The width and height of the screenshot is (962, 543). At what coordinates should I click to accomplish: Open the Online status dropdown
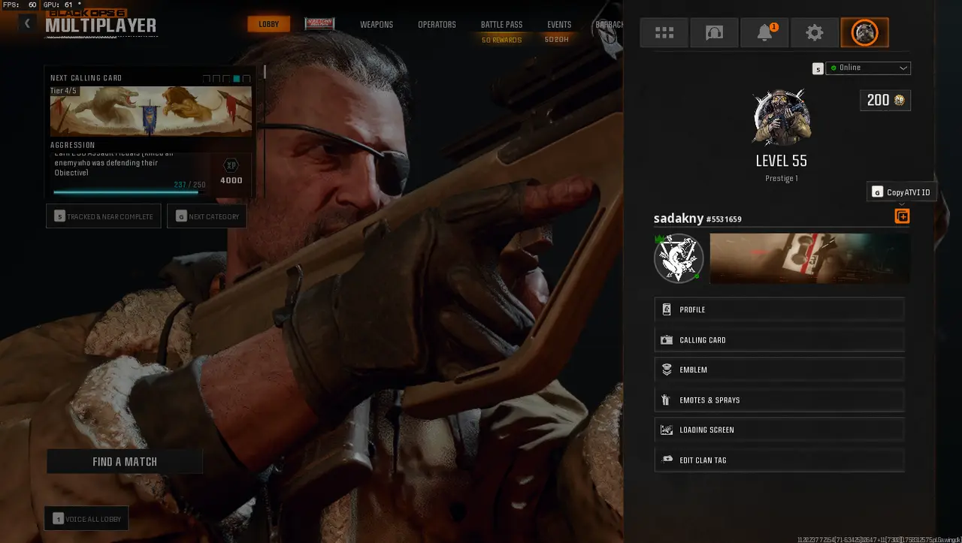coord(868,68)
